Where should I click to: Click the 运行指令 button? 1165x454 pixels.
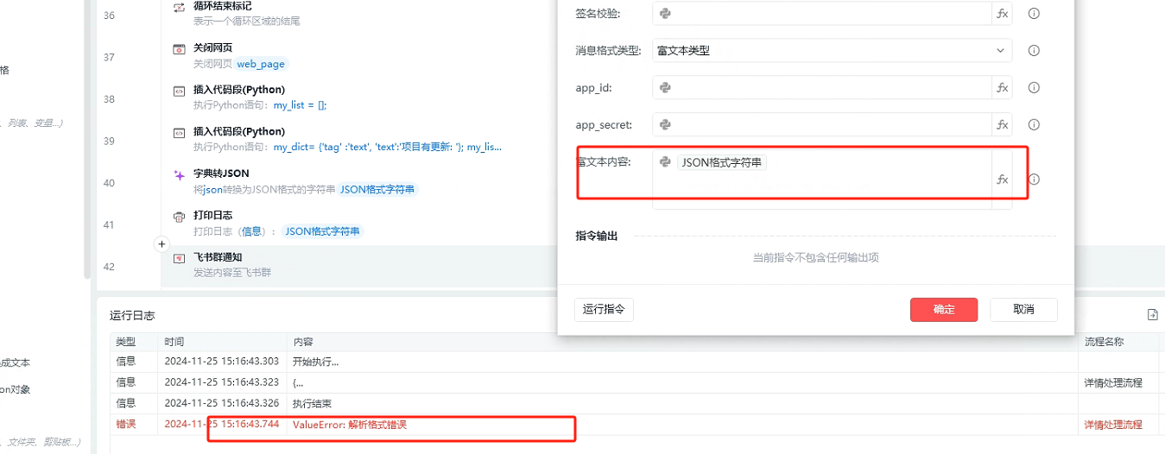pos(604,310)
